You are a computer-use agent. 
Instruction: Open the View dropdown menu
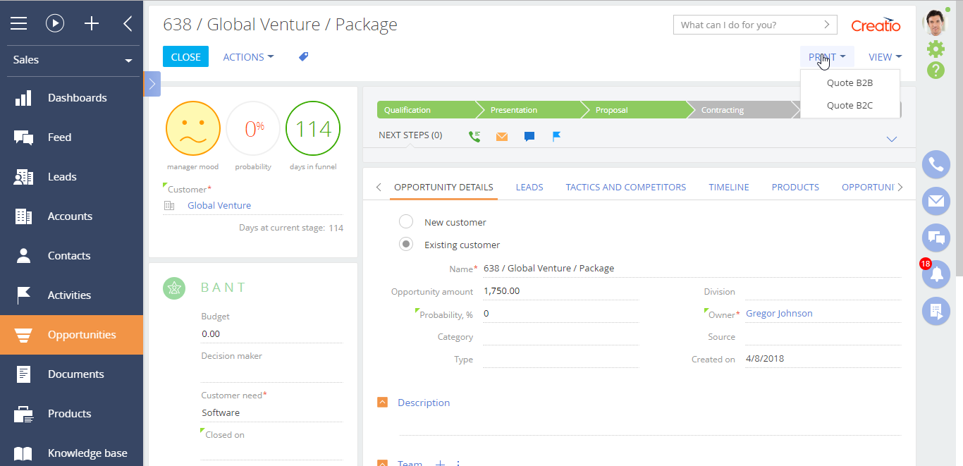click(885, 57)
